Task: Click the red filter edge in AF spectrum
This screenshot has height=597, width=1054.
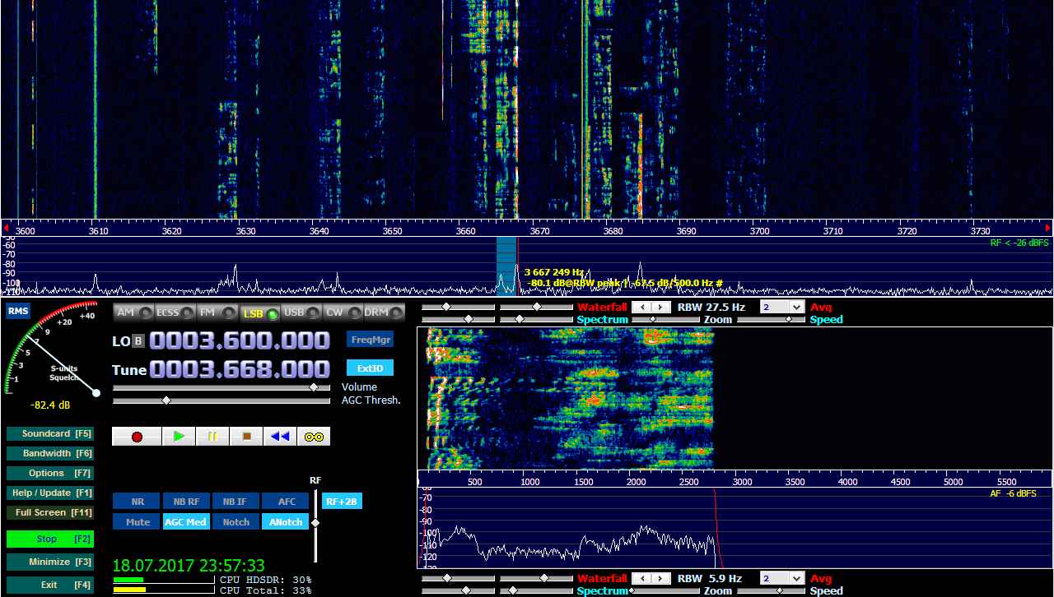Action: [x=717, y=526]
